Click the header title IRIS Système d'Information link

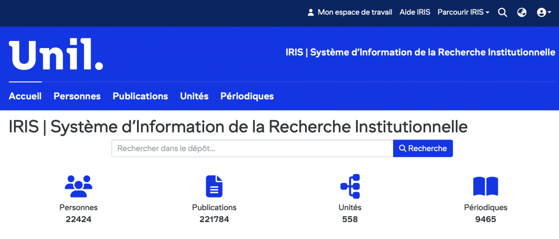click(420, 52)
